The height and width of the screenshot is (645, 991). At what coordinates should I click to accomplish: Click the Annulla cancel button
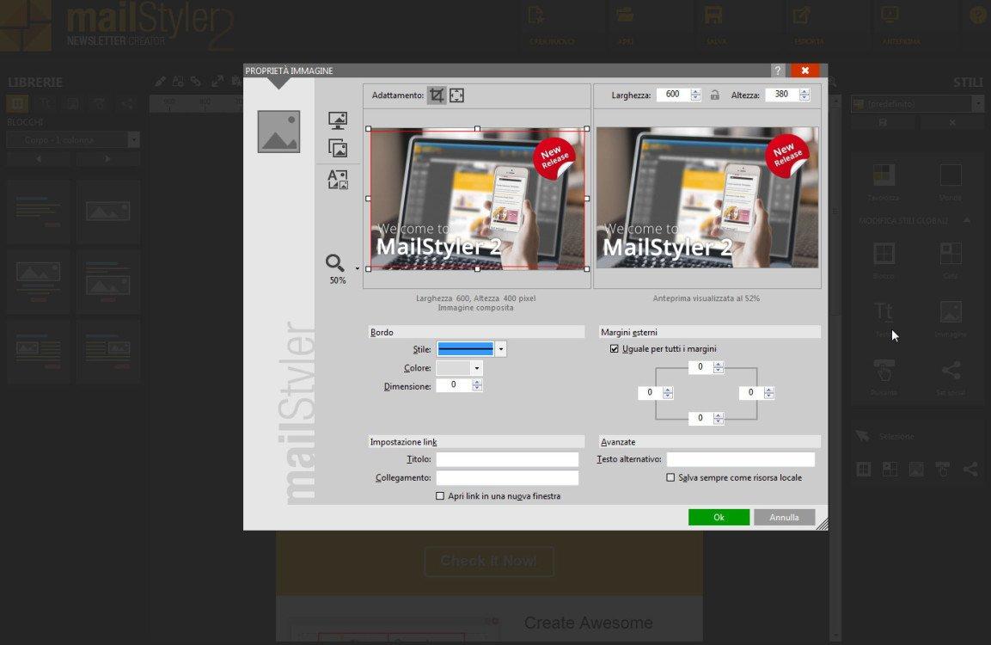click(785, 517)
